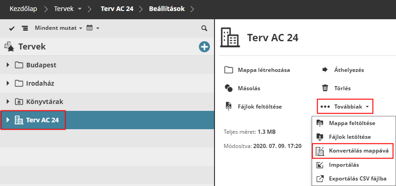Viewport: 396px width, 186px height.
Task: Open the Mindent mutat filter dropdown
Action: tap(58, 28)
